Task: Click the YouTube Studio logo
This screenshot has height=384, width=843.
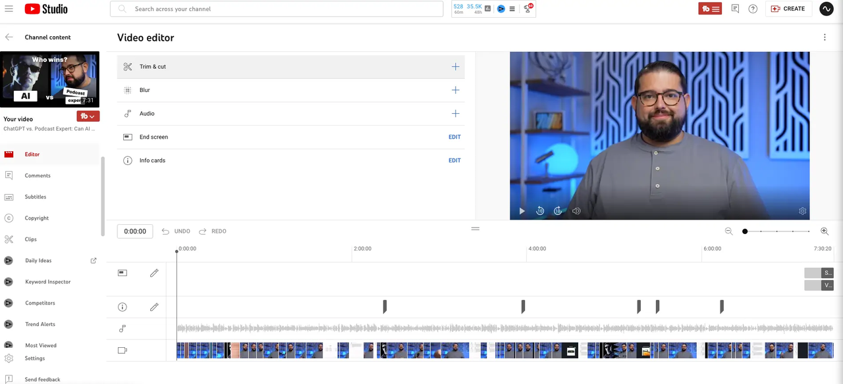Action: pyautogui.click(x=47, y=9)
